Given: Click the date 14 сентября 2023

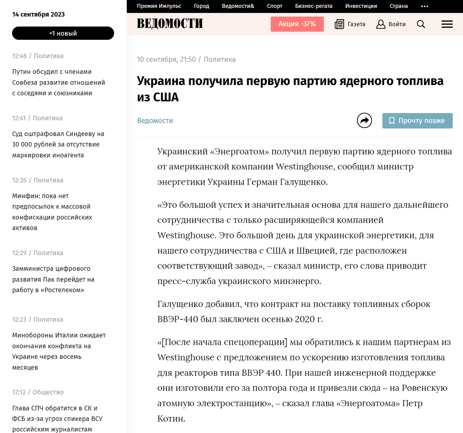Looking at the screenshot, I should coord(39,14).
